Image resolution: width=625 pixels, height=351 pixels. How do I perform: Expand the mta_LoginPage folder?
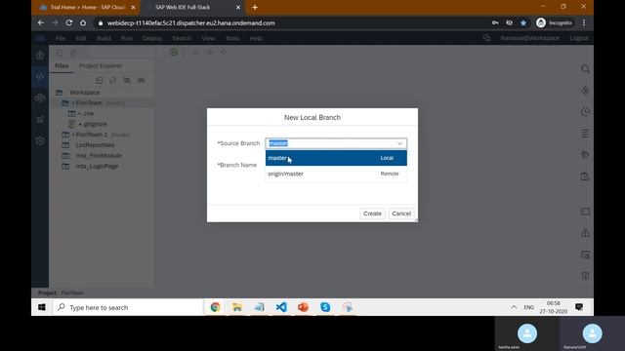click(65, 166)
